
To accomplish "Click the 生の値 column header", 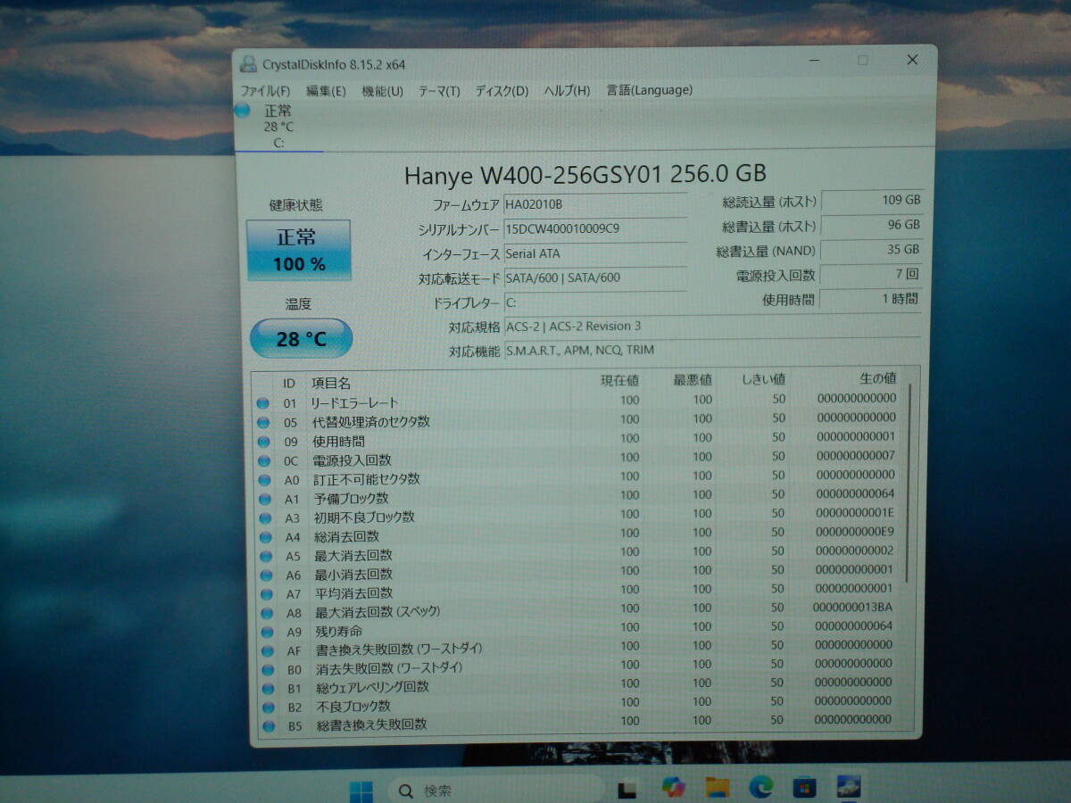I will pos(878,379).
